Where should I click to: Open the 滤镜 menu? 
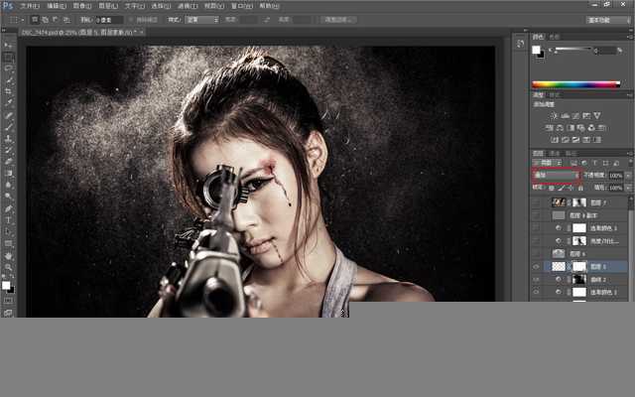(x=188, y=6)
